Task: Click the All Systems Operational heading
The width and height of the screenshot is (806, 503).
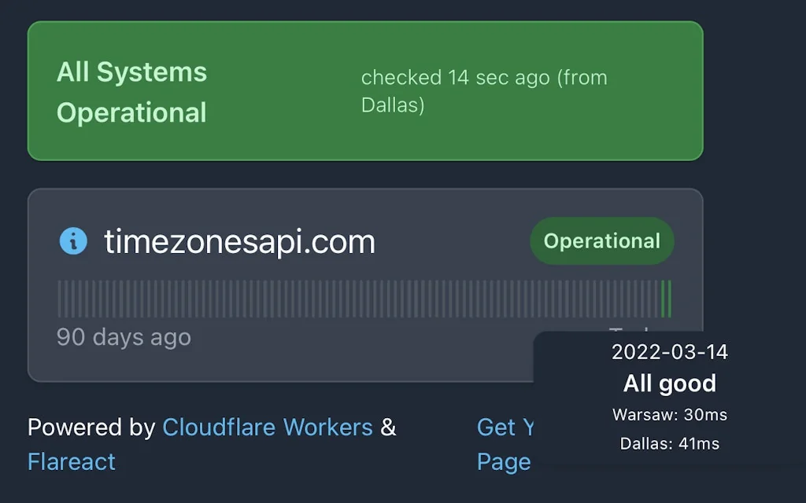Action: (x=131, y=92)
